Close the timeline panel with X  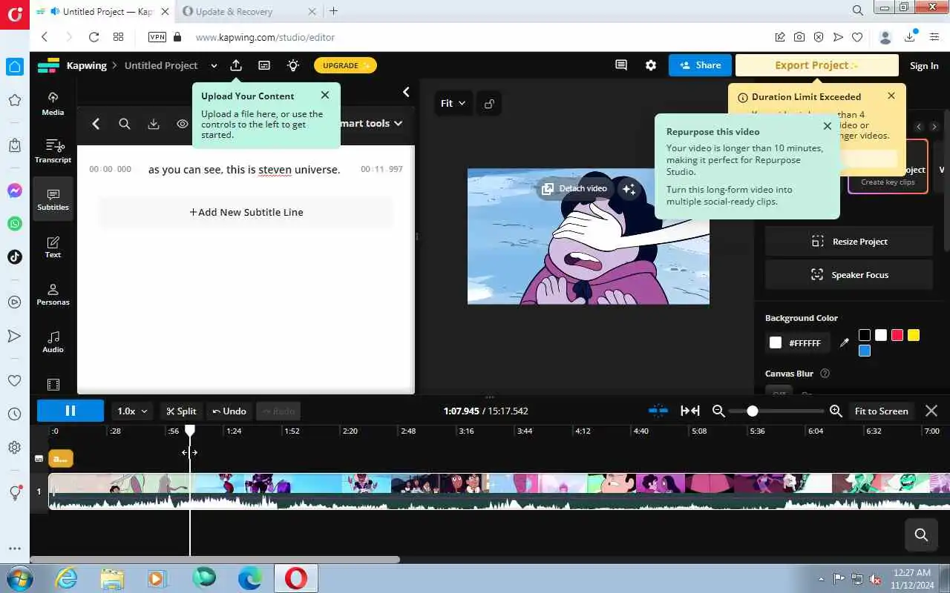pos(931,411)
